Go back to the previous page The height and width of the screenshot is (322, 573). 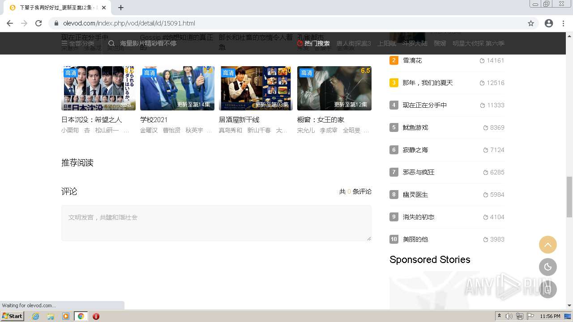[10, 23]
